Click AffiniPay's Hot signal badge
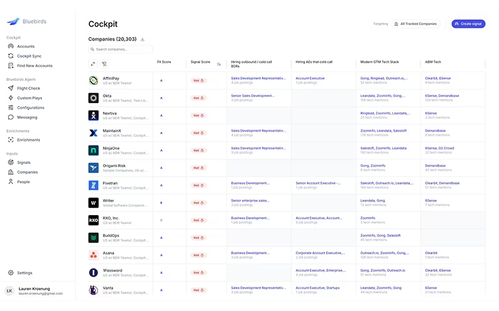The width and height of the screenshot is (499, 311). pos(198,81)
